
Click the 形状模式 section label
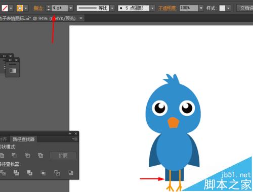click(8, 147)
